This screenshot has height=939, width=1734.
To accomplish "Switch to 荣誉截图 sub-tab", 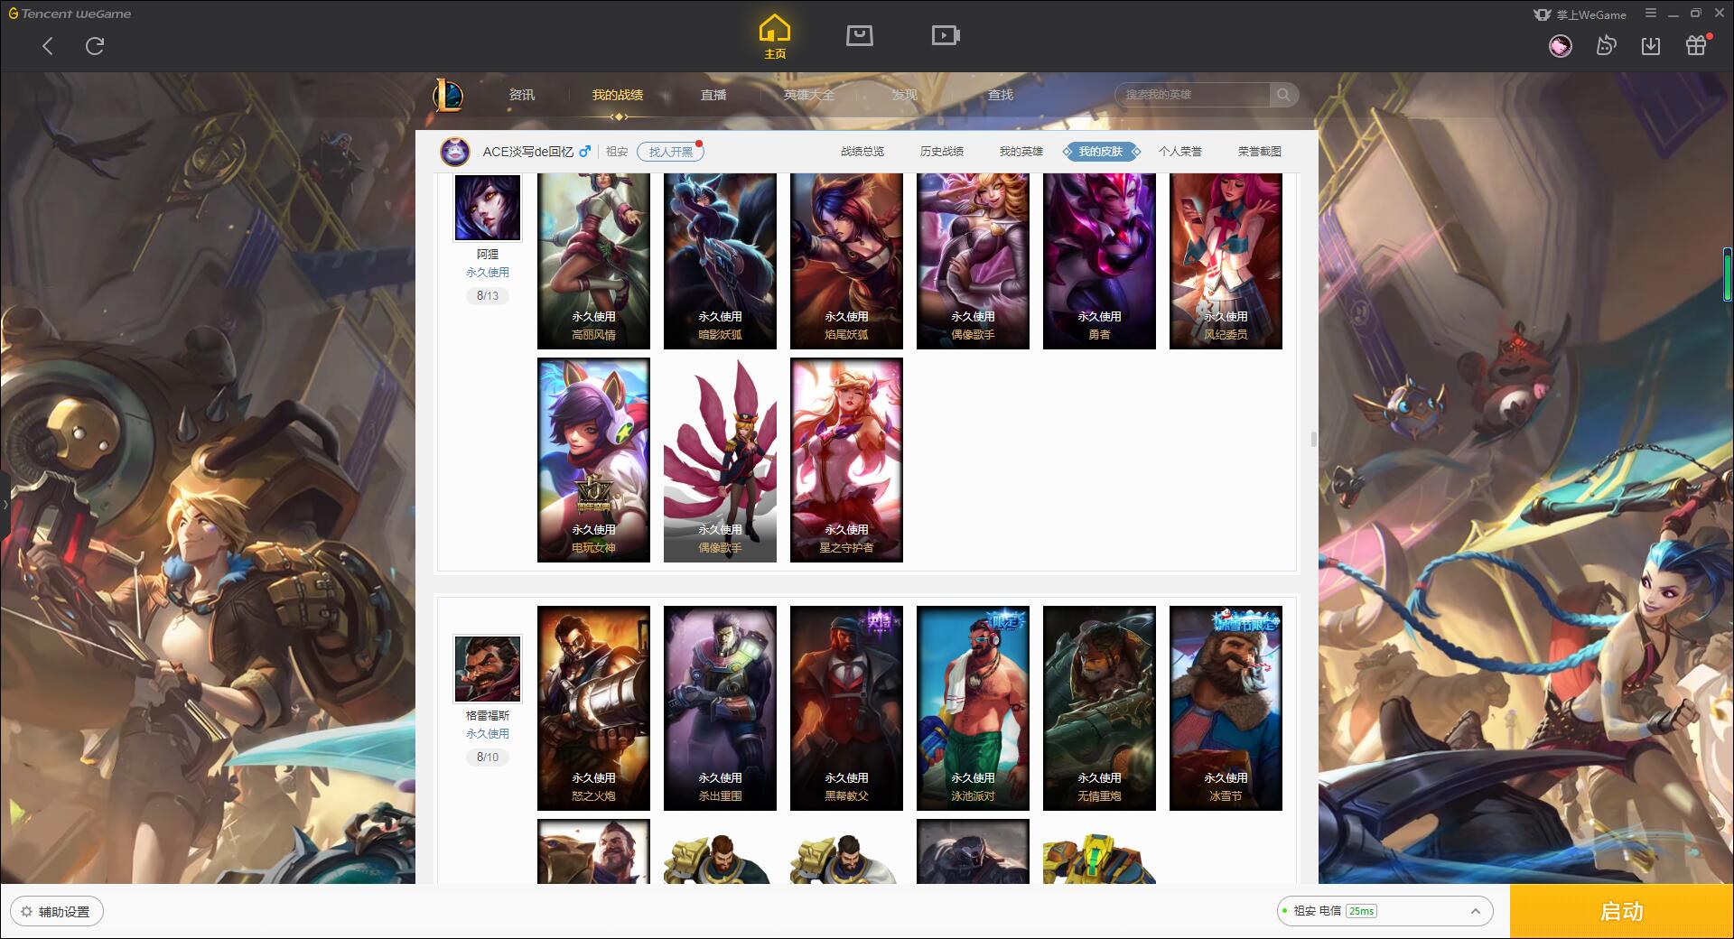I will (x=1260, y=152).
